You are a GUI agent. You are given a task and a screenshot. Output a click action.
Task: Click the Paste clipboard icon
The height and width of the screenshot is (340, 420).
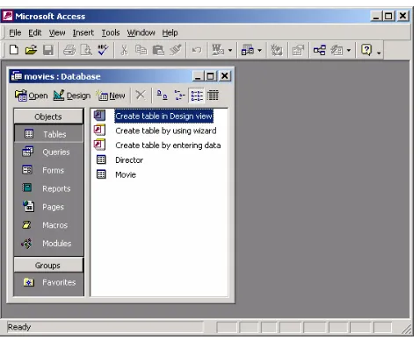pos(158,50)
